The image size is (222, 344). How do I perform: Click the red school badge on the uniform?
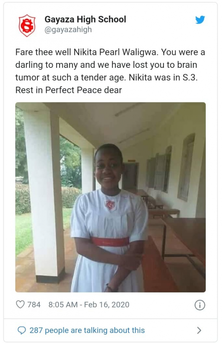click(x=110, y=205)
